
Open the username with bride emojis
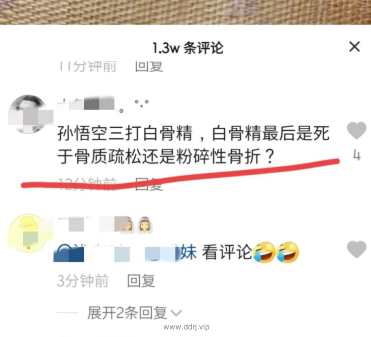tap(105, 225)
